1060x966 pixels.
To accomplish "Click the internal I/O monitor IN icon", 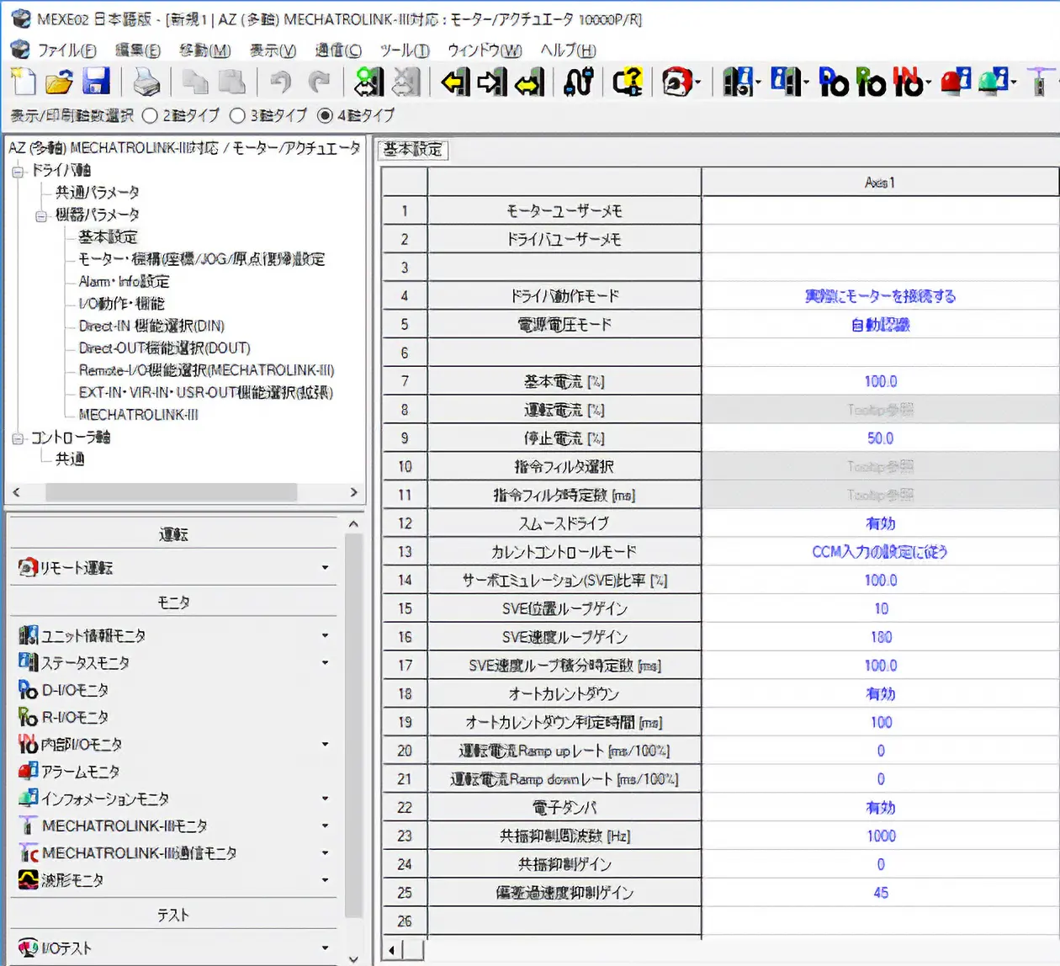I will 908,82.
